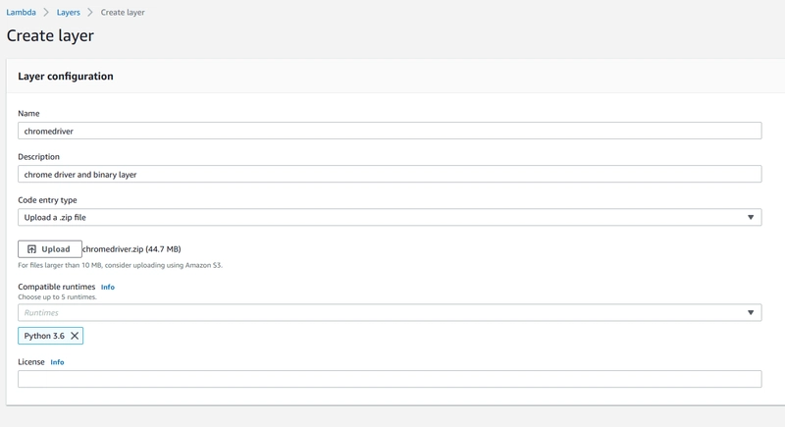Focus the Name input field

[x=389, y=131]
